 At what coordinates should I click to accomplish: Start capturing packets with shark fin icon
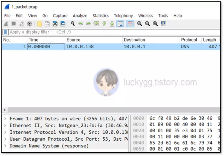coord(6,24)
